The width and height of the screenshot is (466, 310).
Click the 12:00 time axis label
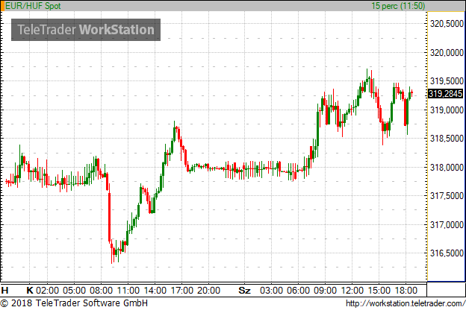(x=352, y=290)
